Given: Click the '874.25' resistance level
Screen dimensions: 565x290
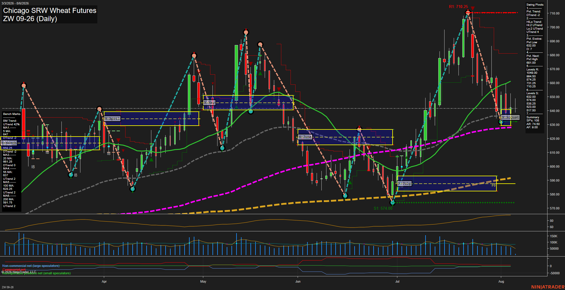Looking at the screenshot, I should click(x=531, y=80).
